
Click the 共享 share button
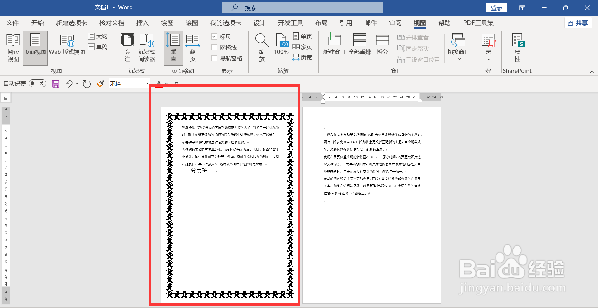(x=578, y=23)
